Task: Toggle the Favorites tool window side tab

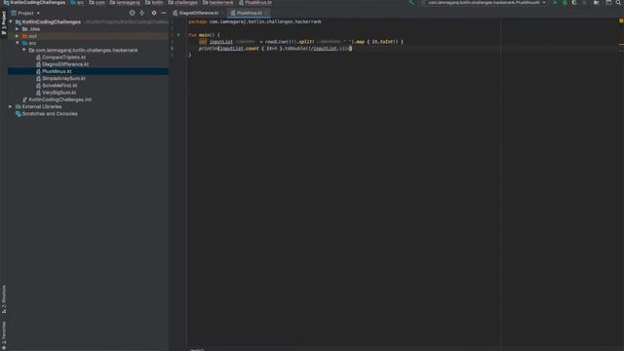Action: coord(4,335)
